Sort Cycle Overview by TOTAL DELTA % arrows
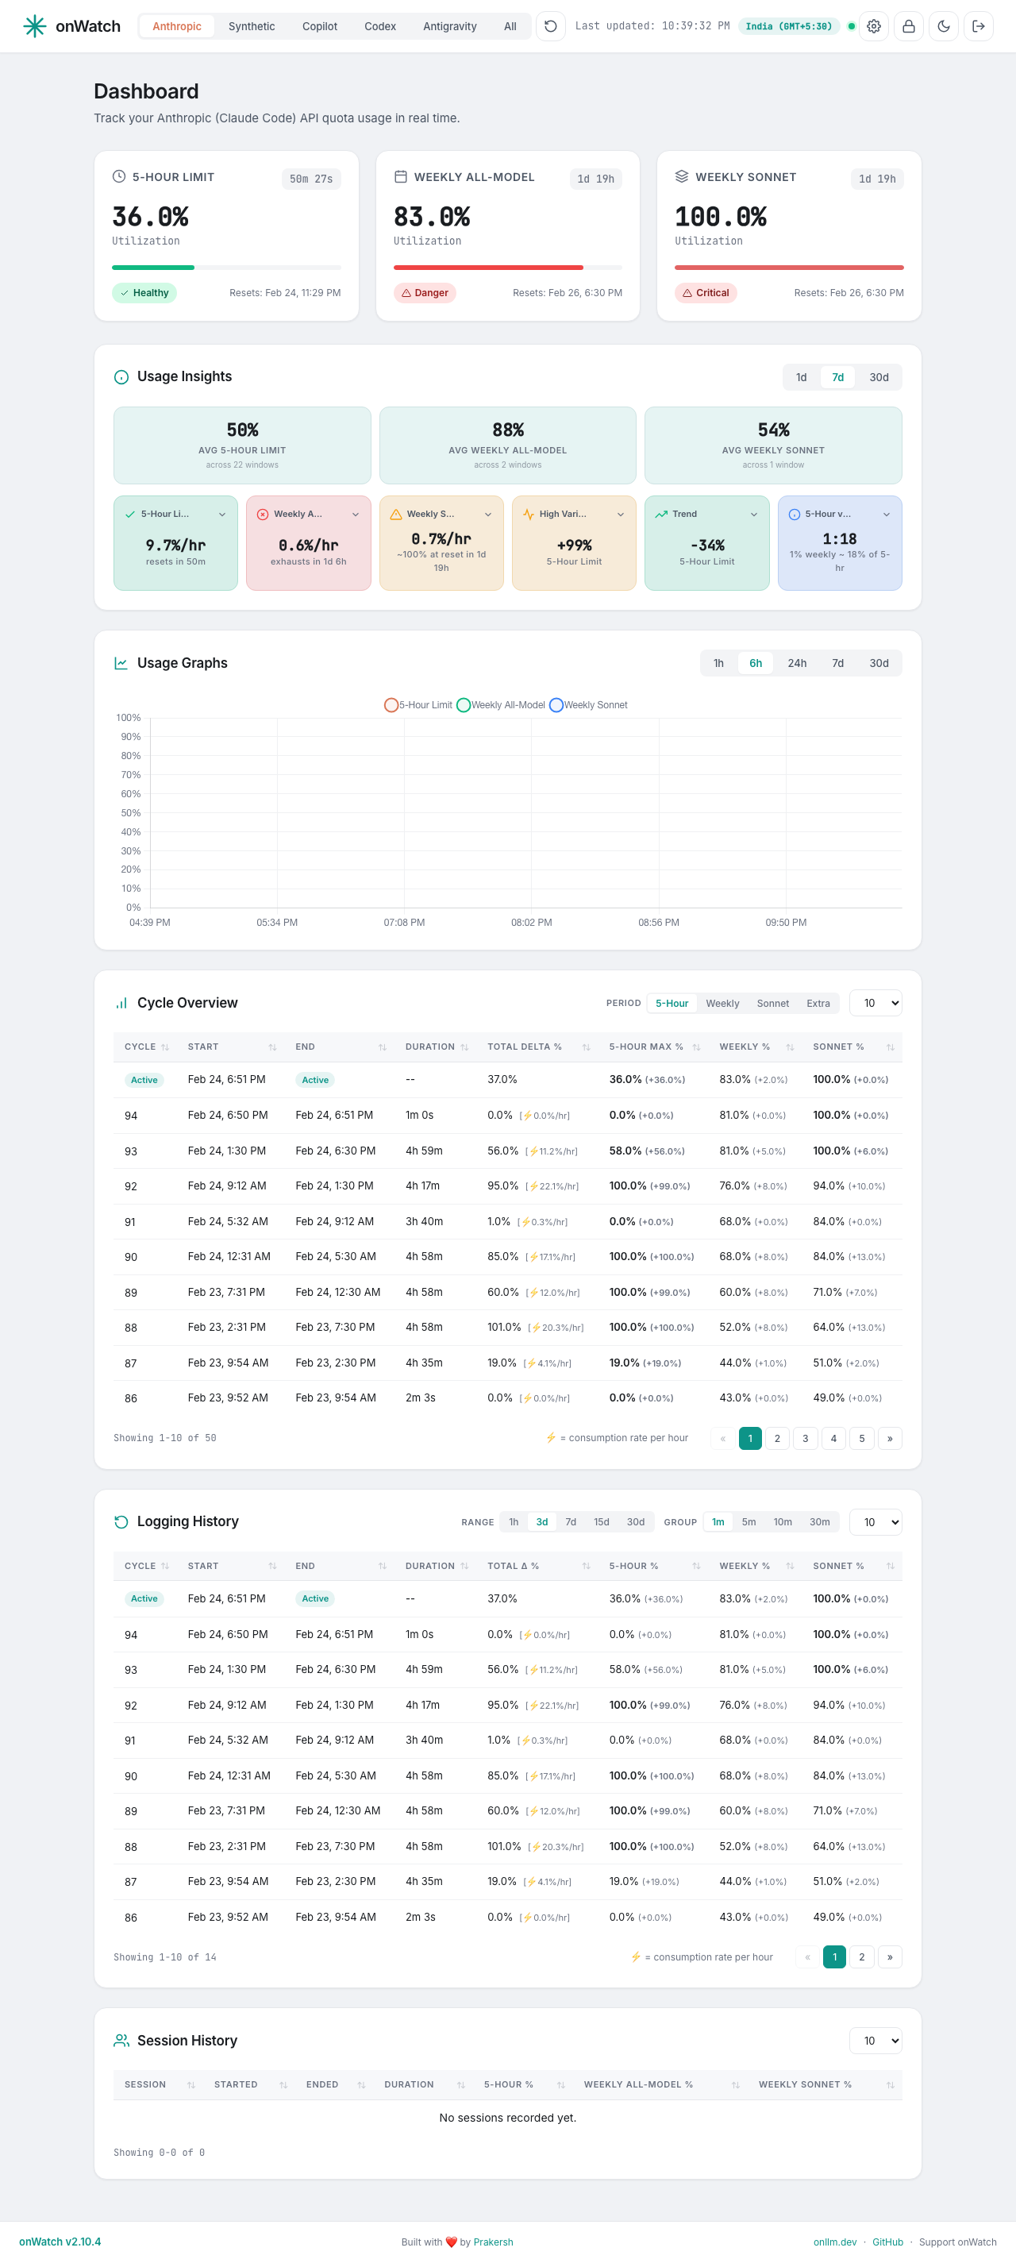This screenshot has width=1016, height=2263. [x=586, y=1047]
